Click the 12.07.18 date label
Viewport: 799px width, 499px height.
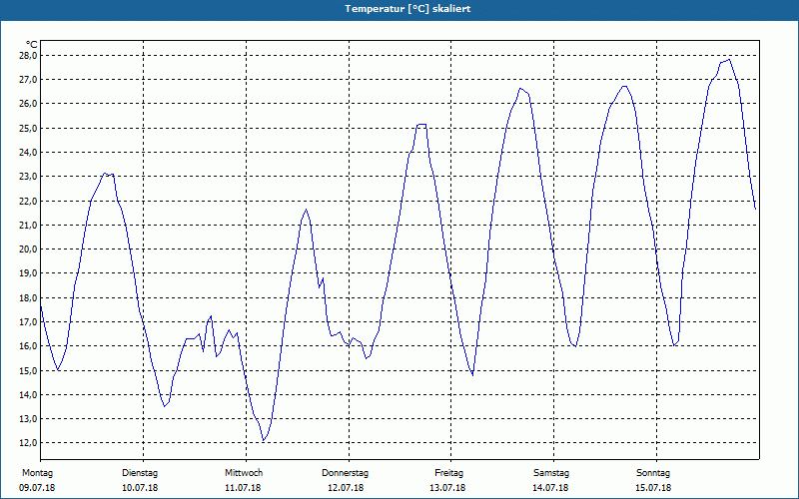point(346,488)
